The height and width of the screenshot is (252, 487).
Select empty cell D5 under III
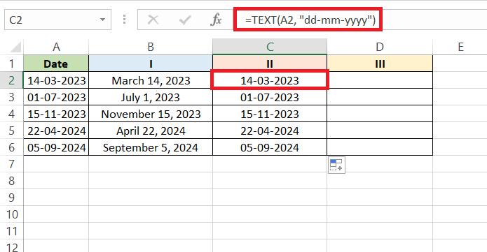pos(380,131)
